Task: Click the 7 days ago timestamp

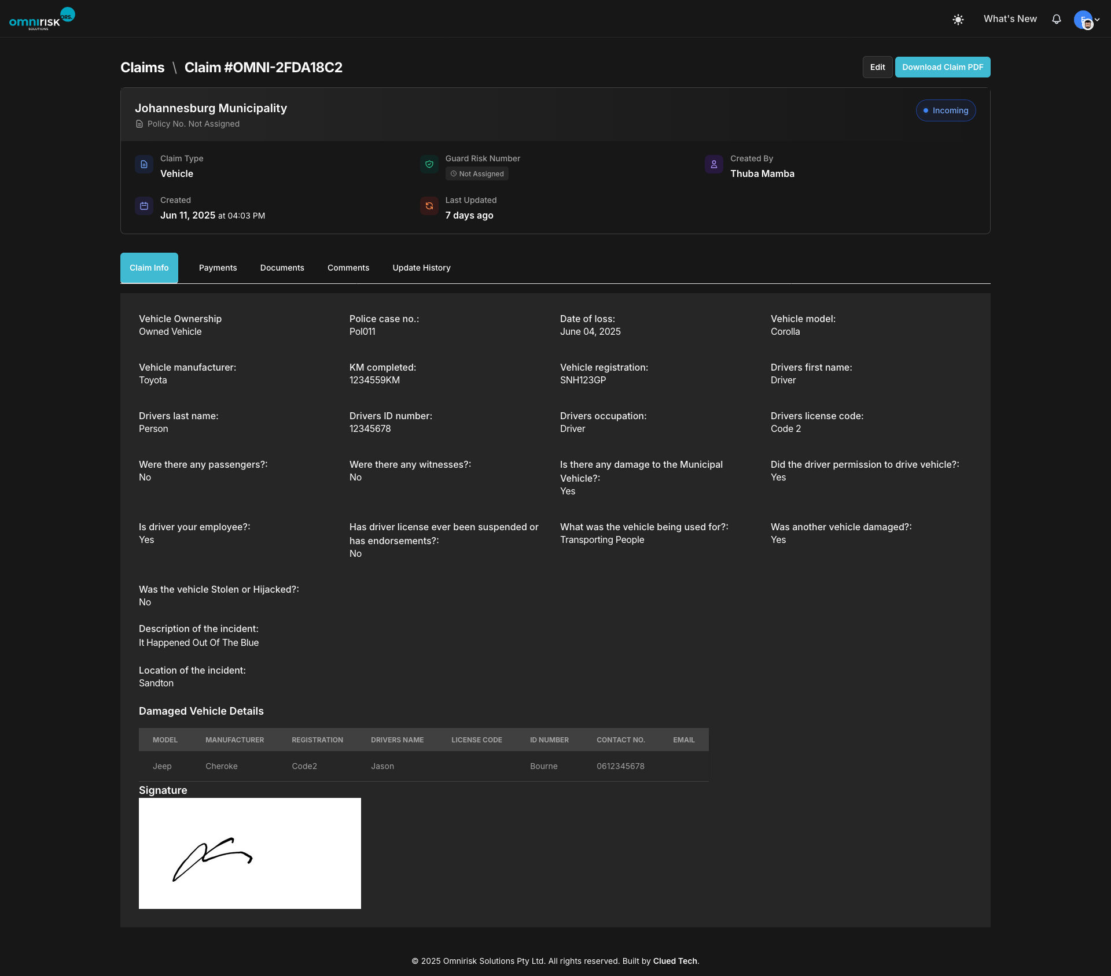Action: pos(469,215)
